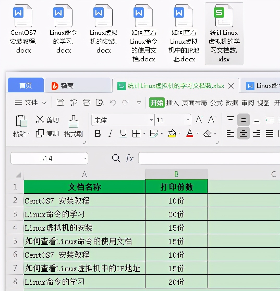Switch to the 稻壳 tab
The height and width of the screenshot is (291, 280).
click(x=78, y=86)
